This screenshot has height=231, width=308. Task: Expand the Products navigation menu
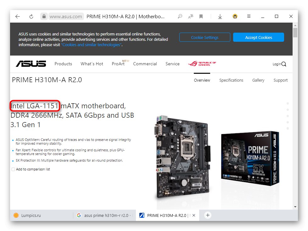63,64
